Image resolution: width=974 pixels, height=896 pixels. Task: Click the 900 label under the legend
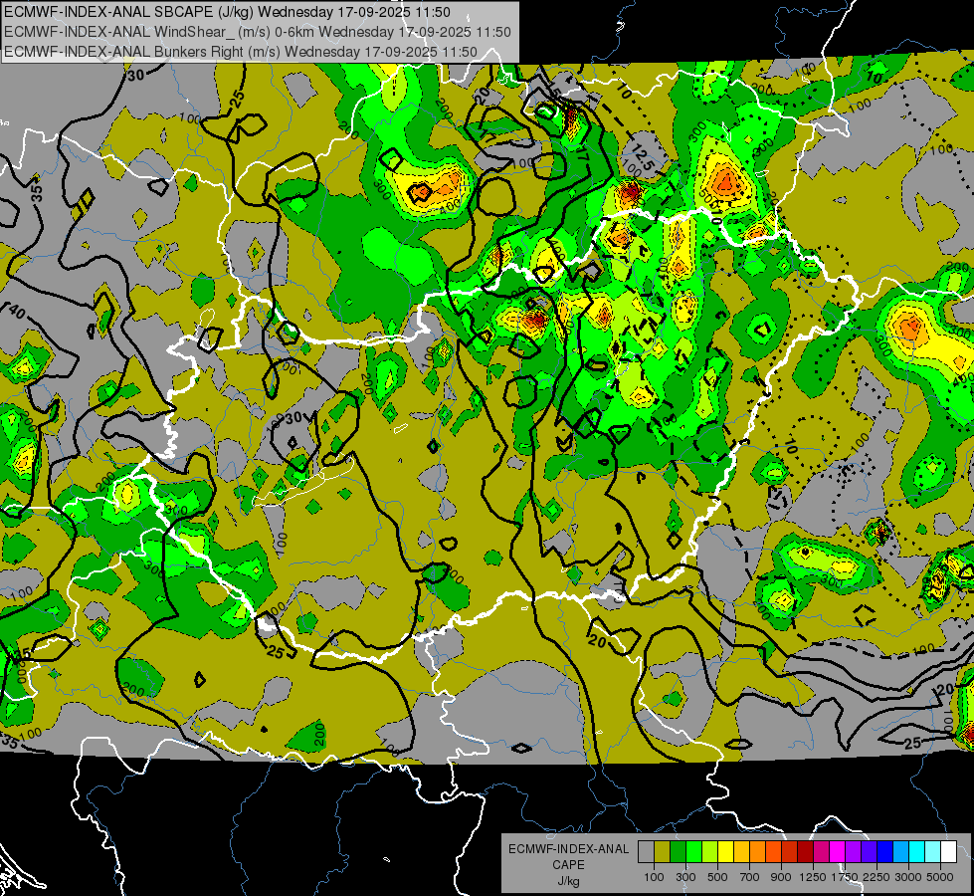pyautogui.click(x=781, y=877)
